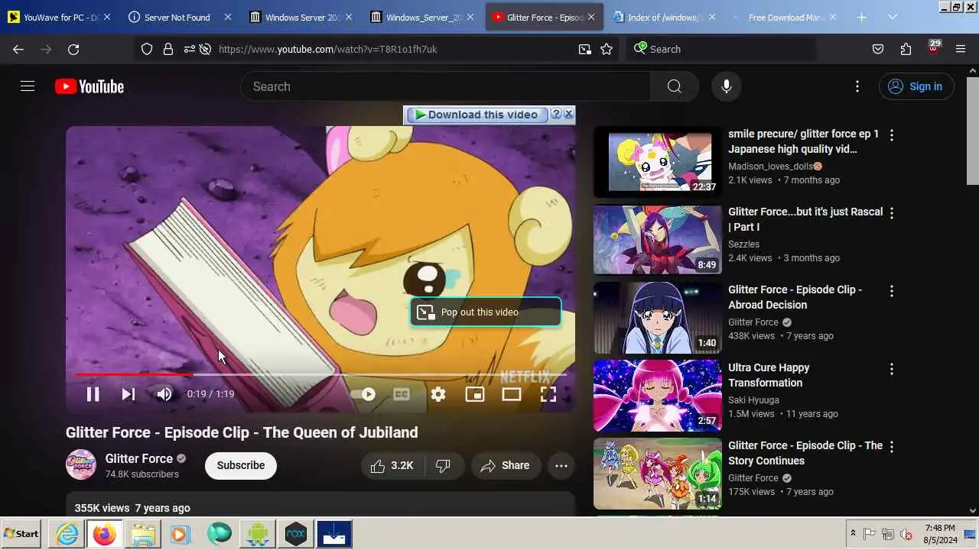Share the video
The height and width of the screenshot is (550, 979).
506,465
